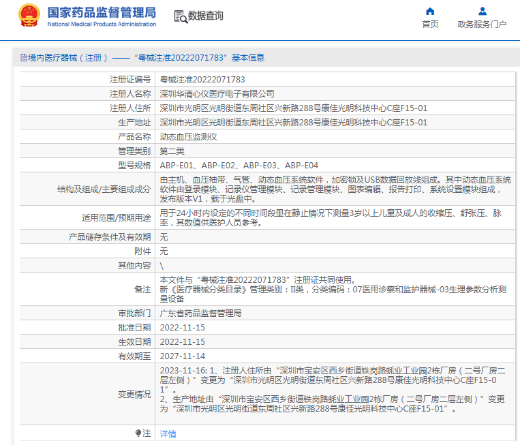The width and height of the screenshot is (520, 445).
Task: Select intended use text starting 用于24小时内
Action: [x=331, y=218]
